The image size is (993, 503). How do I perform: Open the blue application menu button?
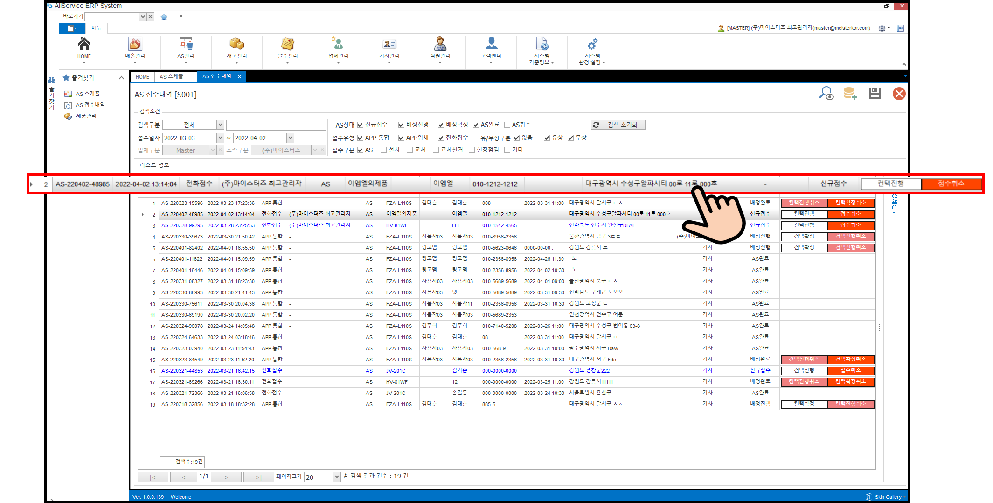click(72, 28)
